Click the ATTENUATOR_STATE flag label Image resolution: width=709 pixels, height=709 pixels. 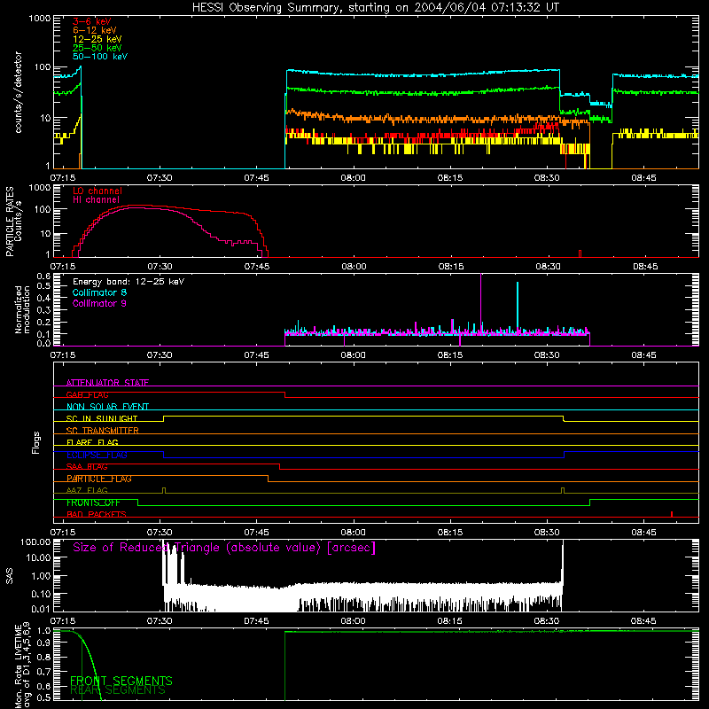coord(107,383)
